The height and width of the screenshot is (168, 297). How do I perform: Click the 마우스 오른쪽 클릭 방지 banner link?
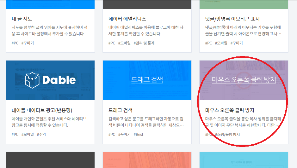coord(244,80)
